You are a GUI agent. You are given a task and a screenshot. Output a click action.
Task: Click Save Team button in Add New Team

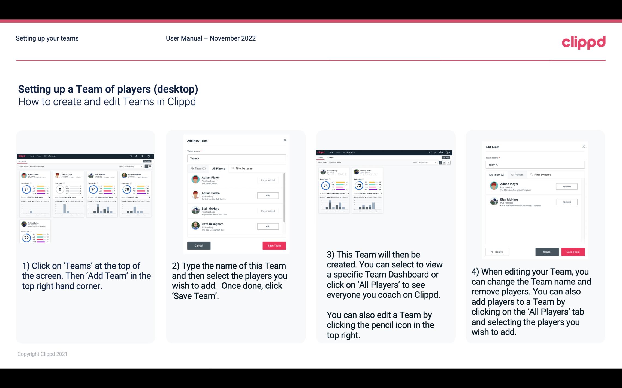tap(274, 245)
